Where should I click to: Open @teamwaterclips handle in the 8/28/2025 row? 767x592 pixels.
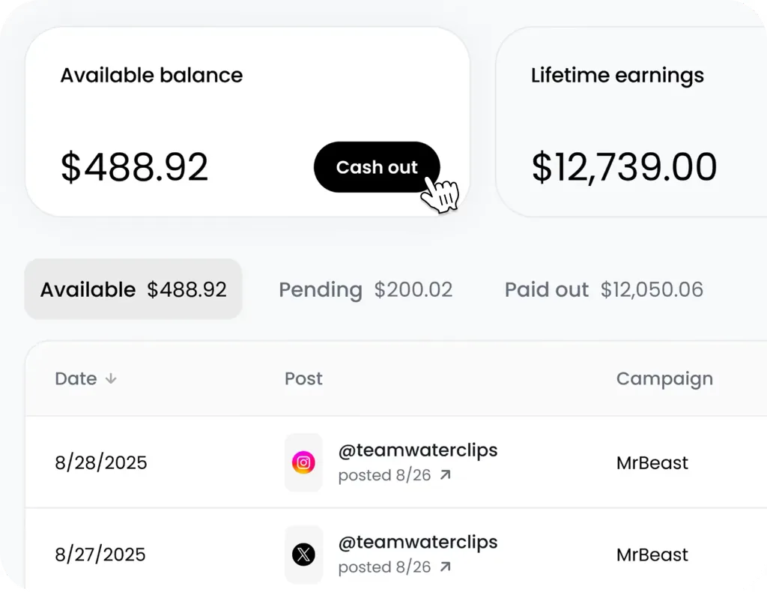(418, 450)
